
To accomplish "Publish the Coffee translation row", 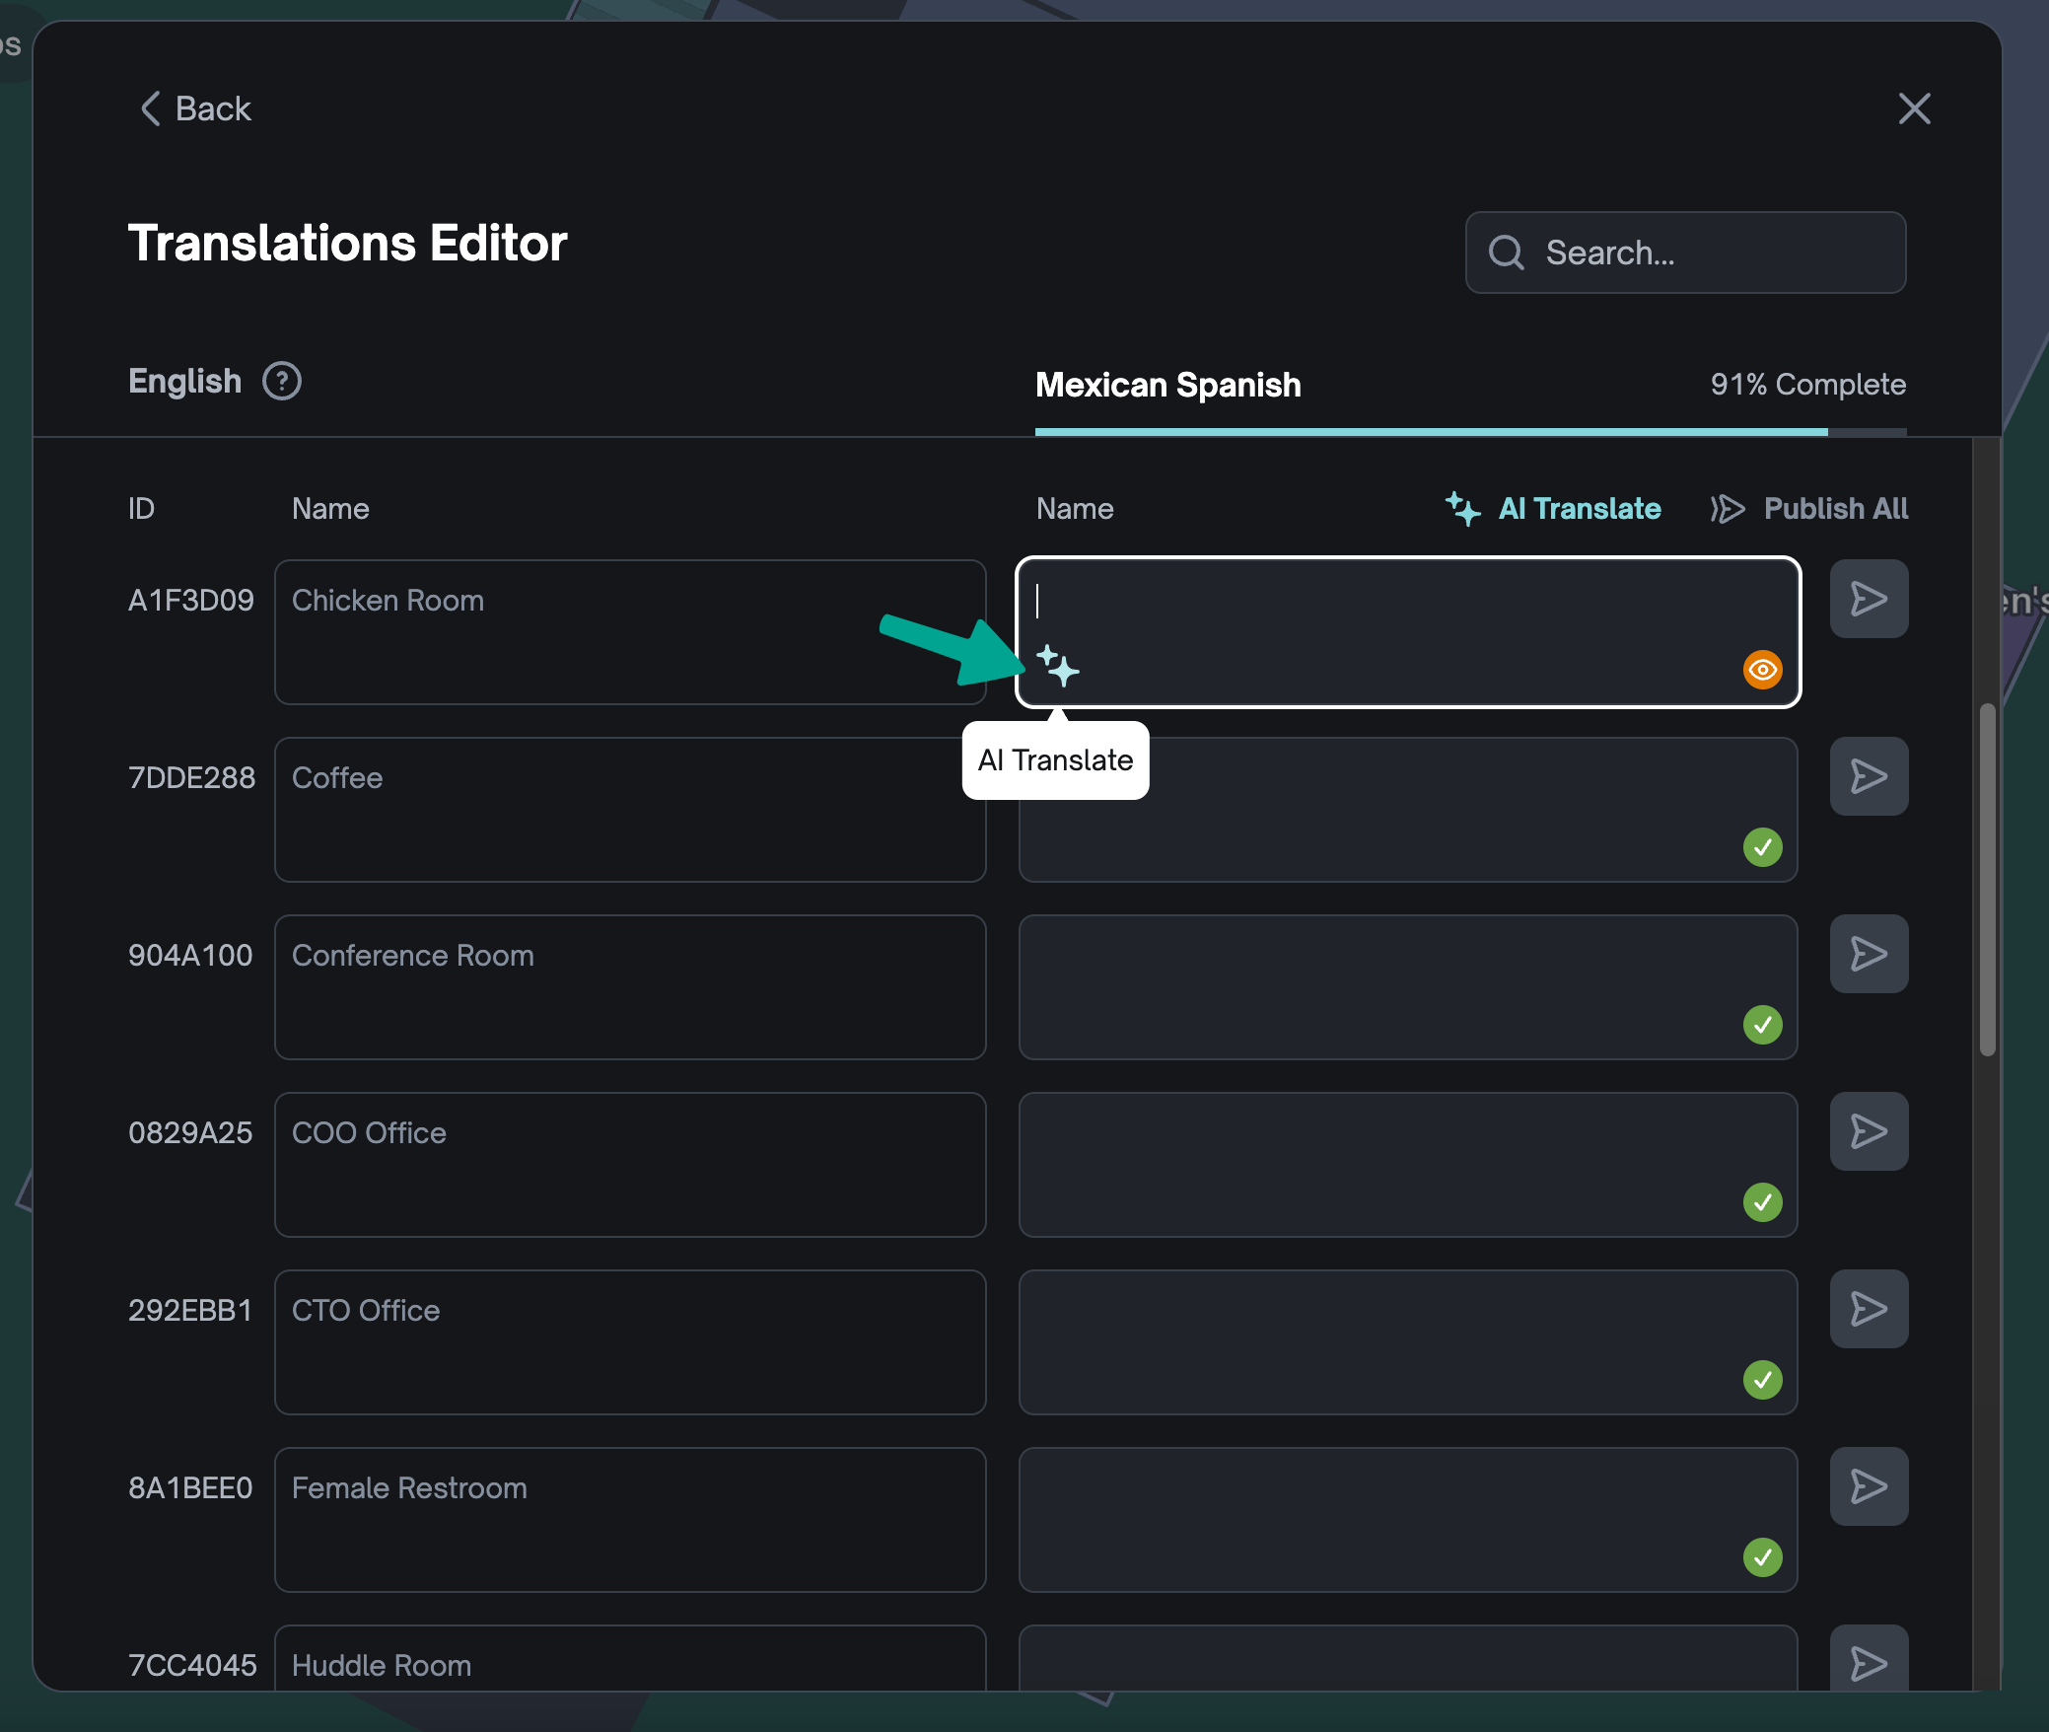I will 1869,776.
